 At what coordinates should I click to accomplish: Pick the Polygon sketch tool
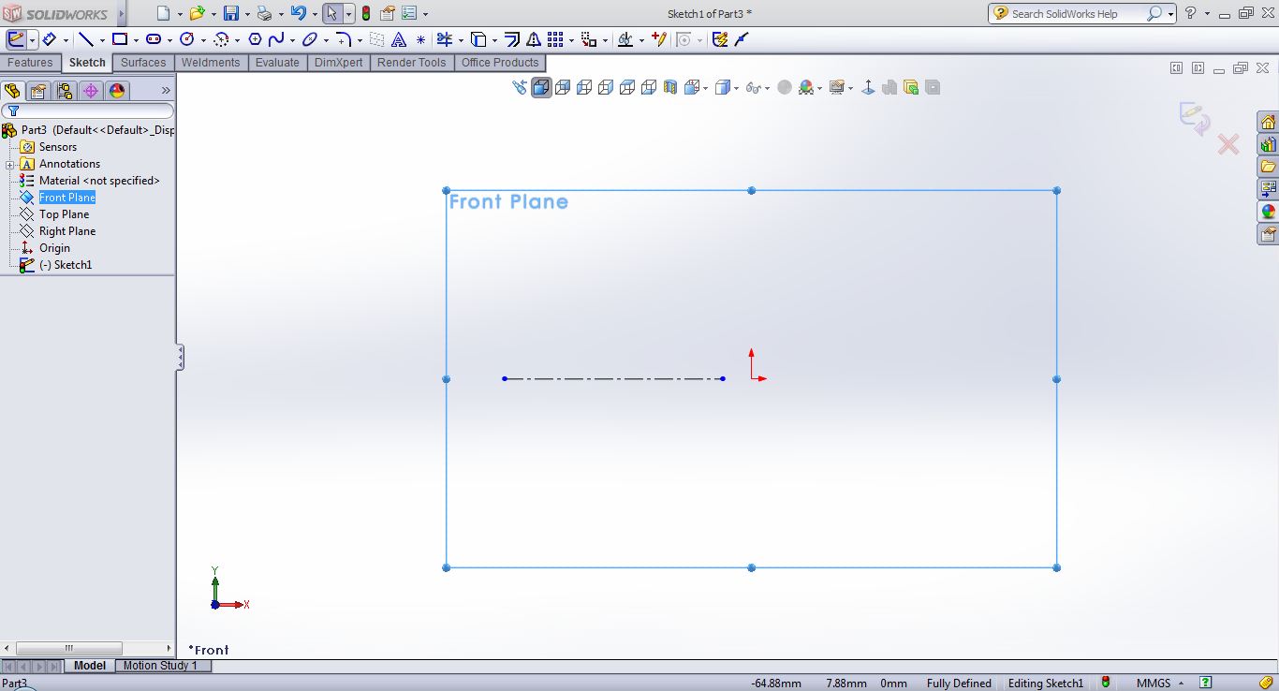click(x=255, y=39)
